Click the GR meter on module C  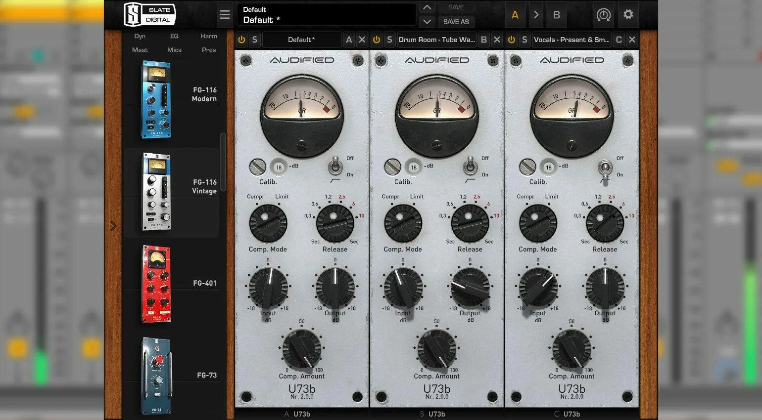[x=571, y=116]
